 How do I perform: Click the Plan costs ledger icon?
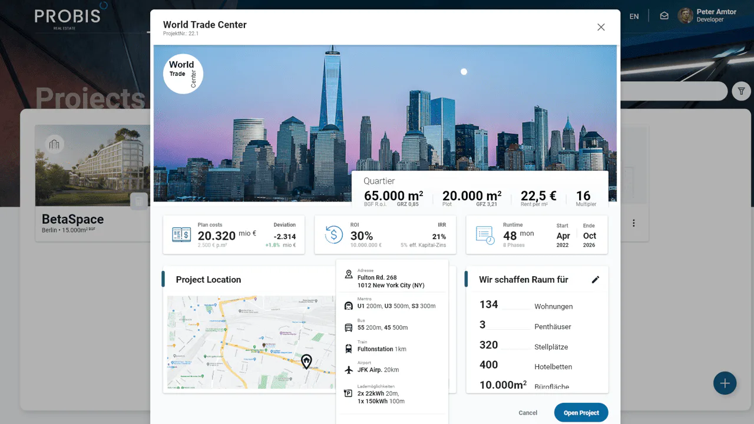[181, 234]
